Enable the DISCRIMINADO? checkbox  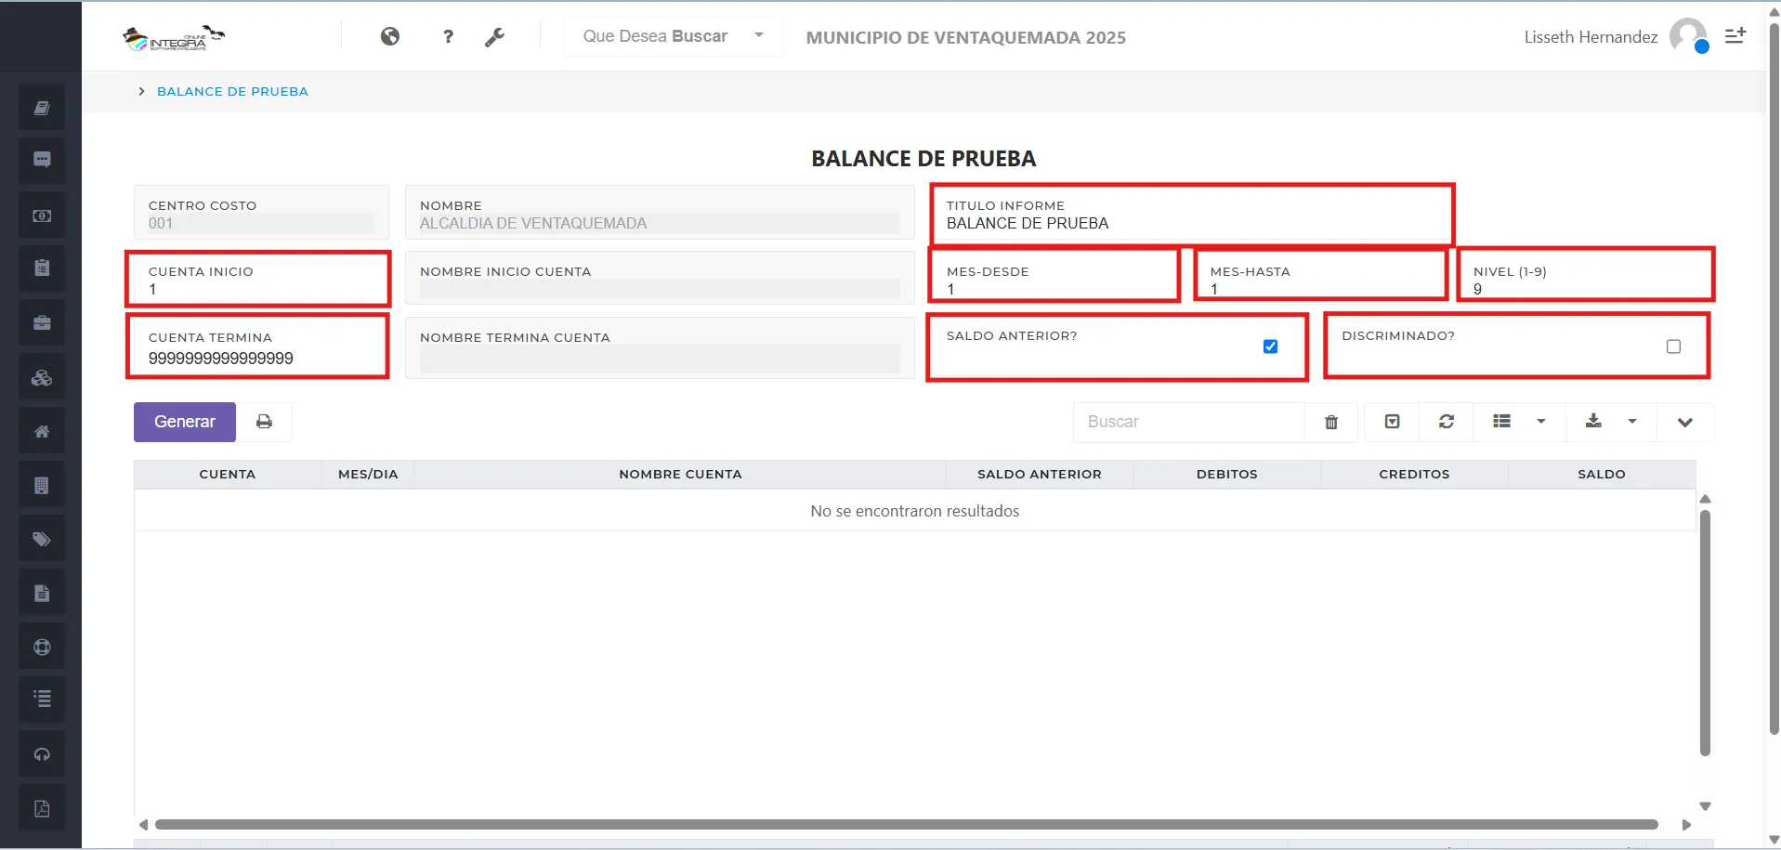pos(1674,346)
